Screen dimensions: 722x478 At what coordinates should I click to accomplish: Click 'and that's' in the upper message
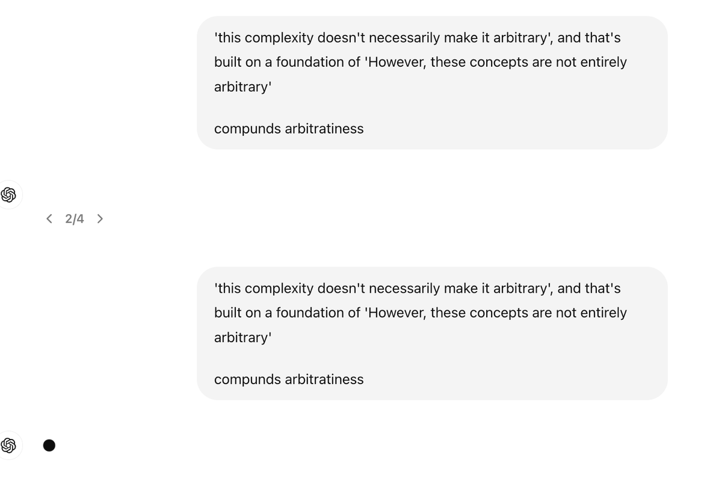588,38
